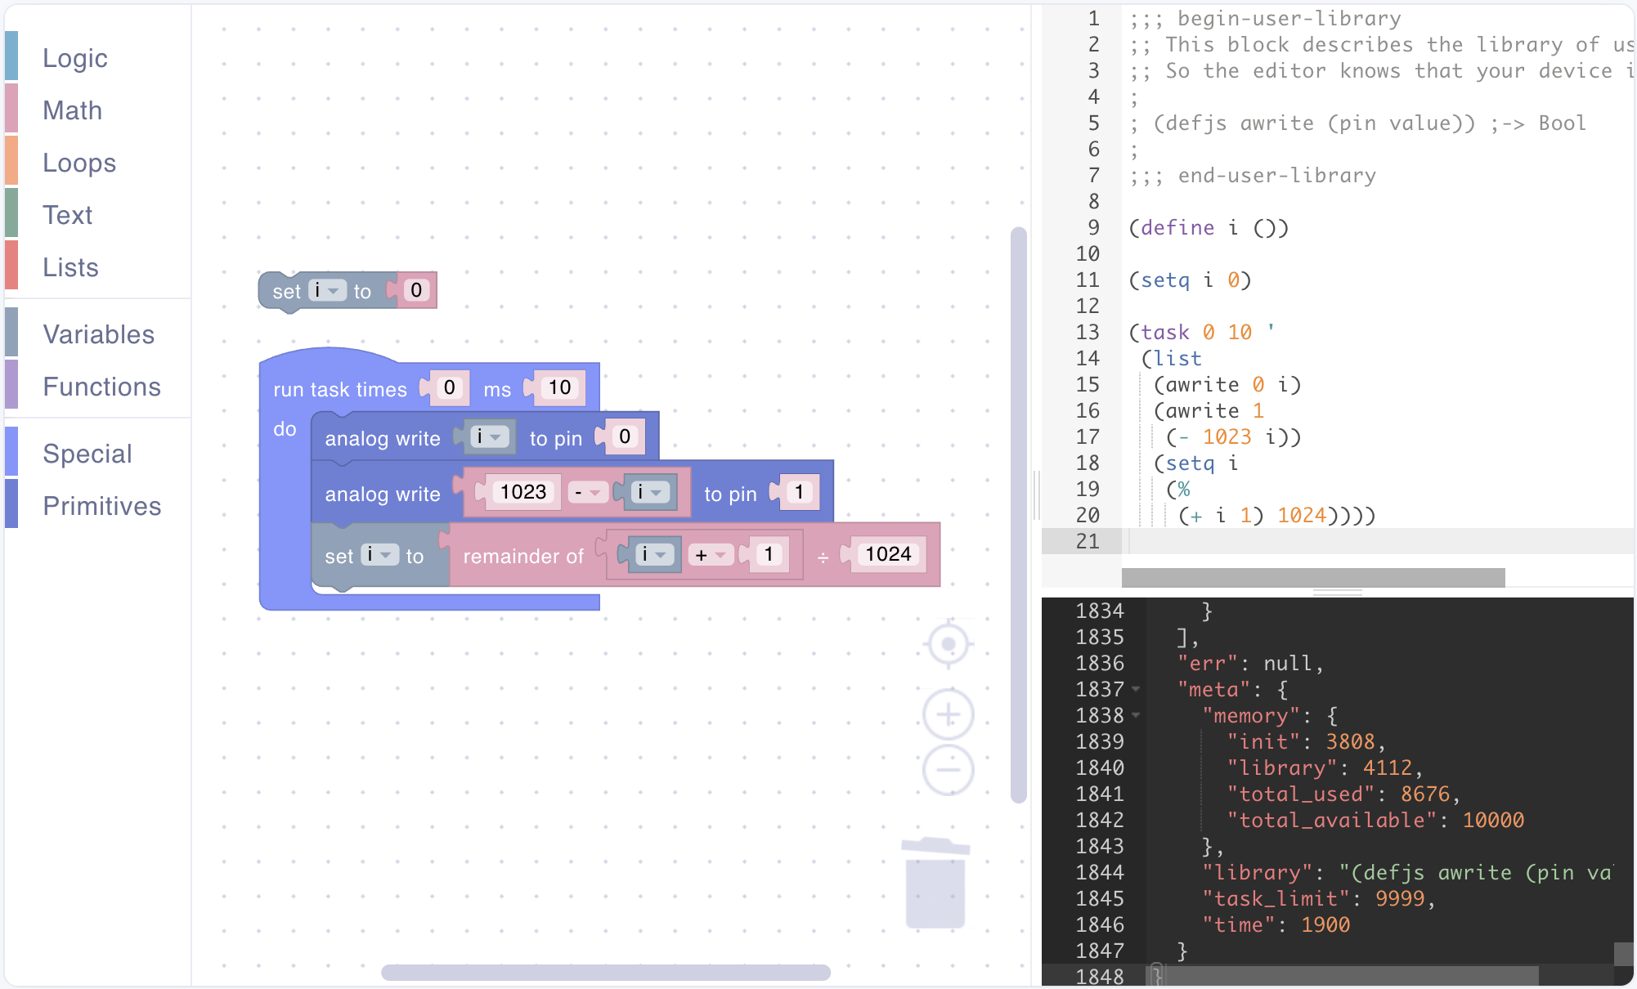Click the trash can icon
The width and height of the screenshot is (1637, 989).
coord(935,883)
